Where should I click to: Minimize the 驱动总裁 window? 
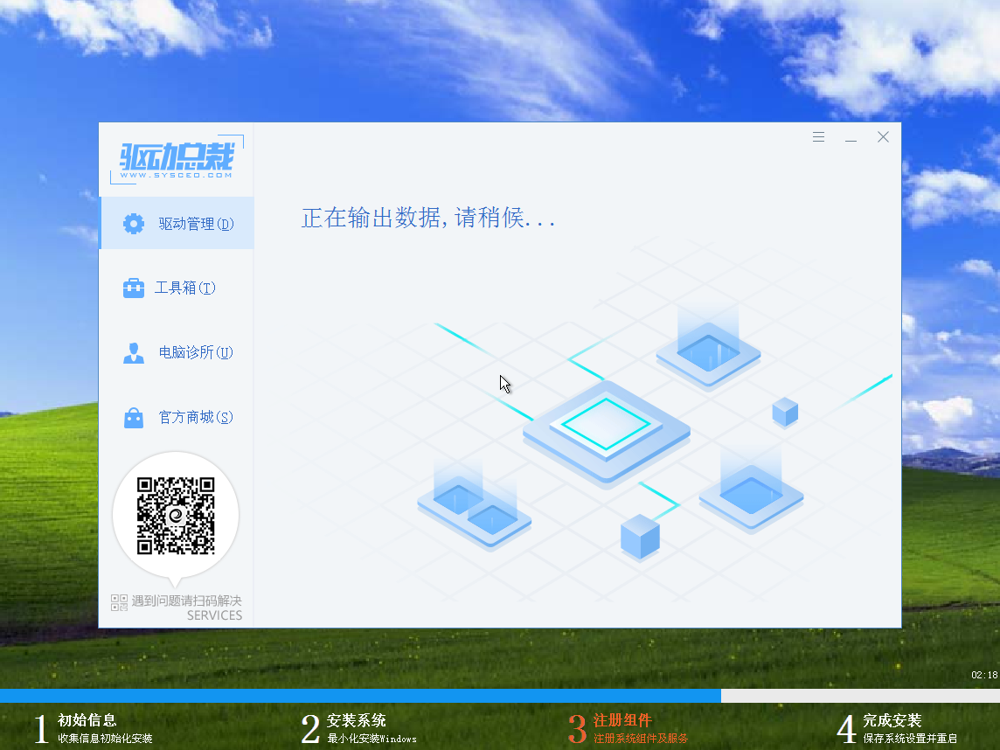point(851,137)
